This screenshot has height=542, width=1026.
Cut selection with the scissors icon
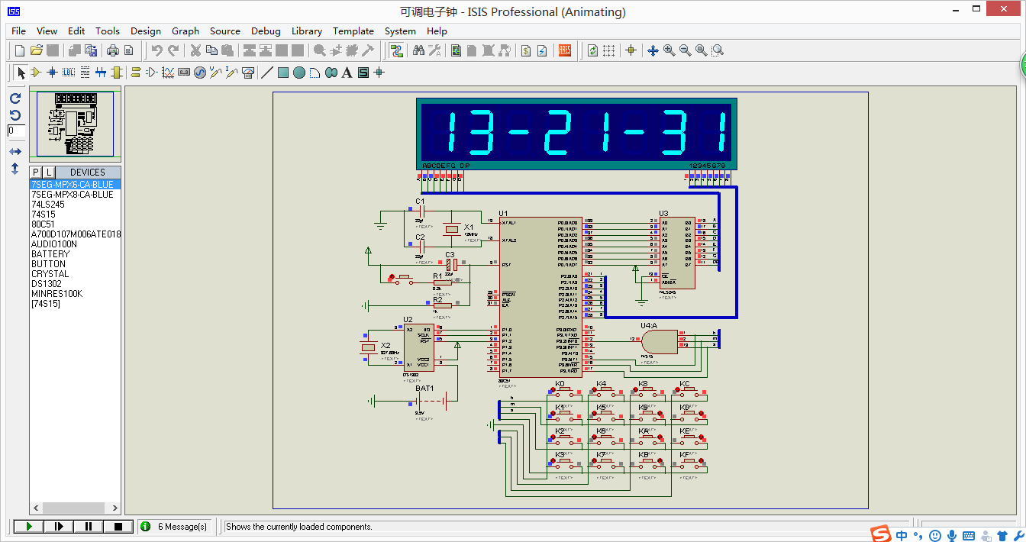(195, 50)
